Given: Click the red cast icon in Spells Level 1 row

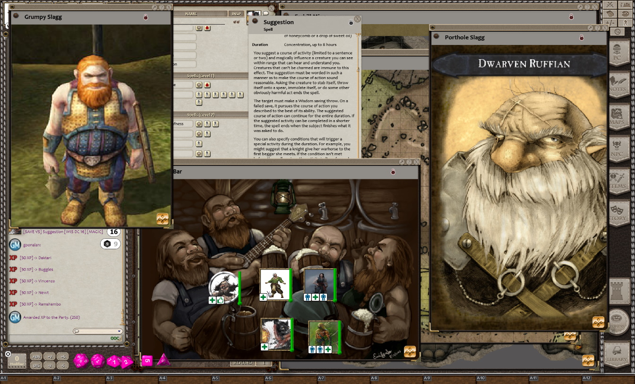Looking at the screenshot, I should [207, 85].
